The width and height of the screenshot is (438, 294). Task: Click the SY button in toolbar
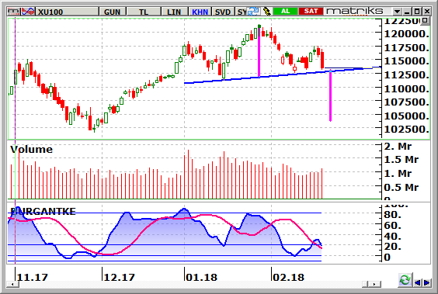pyautogui.click(x=242, y=12)
